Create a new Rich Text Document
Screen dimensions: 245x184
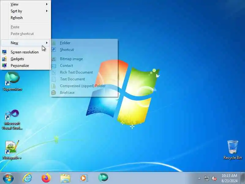tap(85, 72)
